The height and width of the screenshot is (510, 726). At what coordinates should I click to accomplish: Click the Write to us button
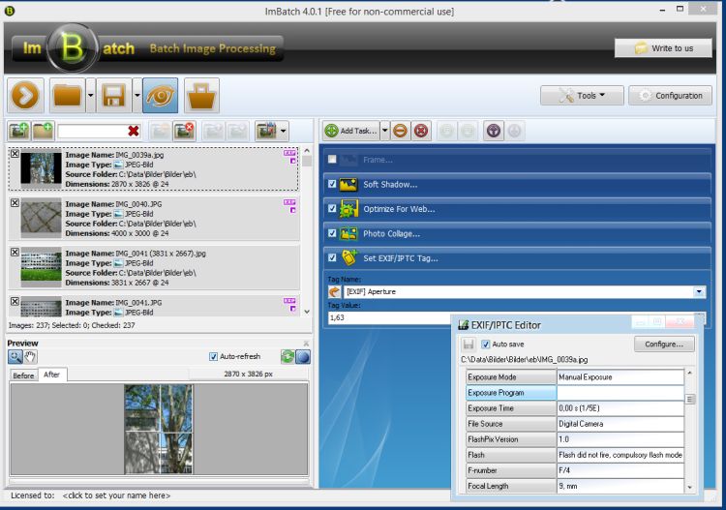point(663,48)
